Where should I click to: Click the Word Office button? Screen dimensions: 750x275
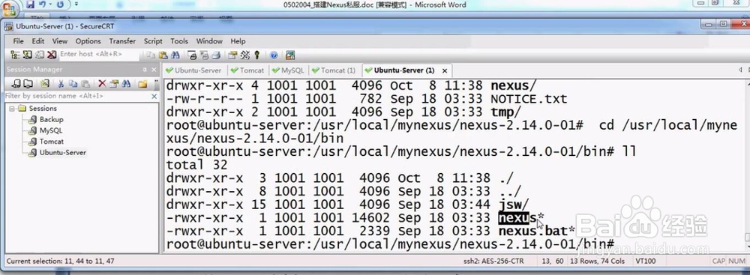coord(9,8)
